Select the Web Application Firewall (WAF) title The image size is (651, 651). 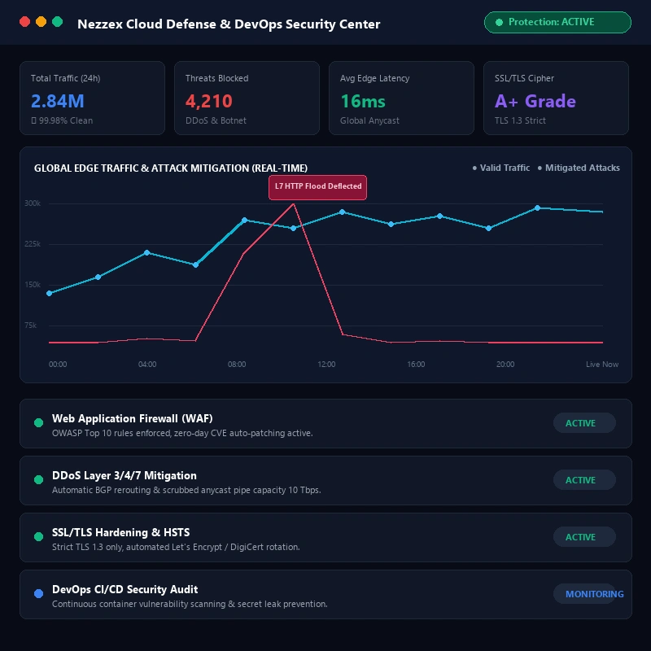(x=133, y=418)
